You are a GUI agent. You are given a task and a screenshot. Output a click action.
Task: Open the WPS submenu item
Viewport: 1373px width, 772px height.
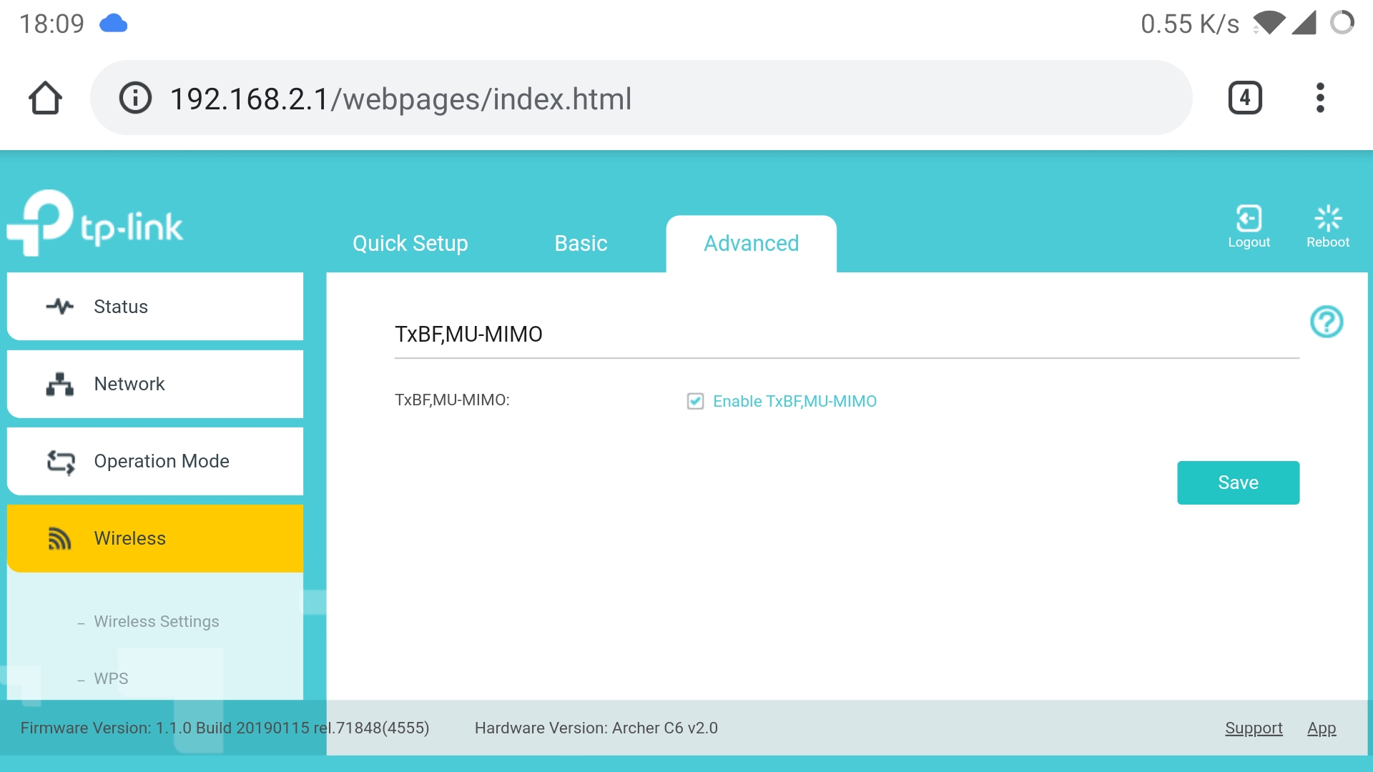(111, 679)
